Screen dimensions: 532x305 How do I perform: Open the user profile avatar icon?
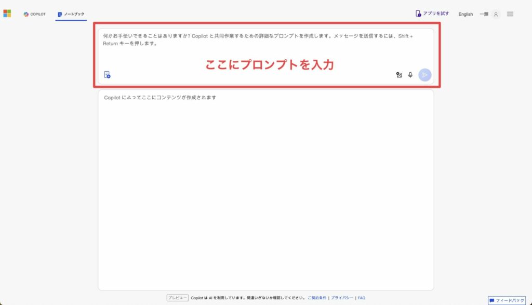click(496, 14)
